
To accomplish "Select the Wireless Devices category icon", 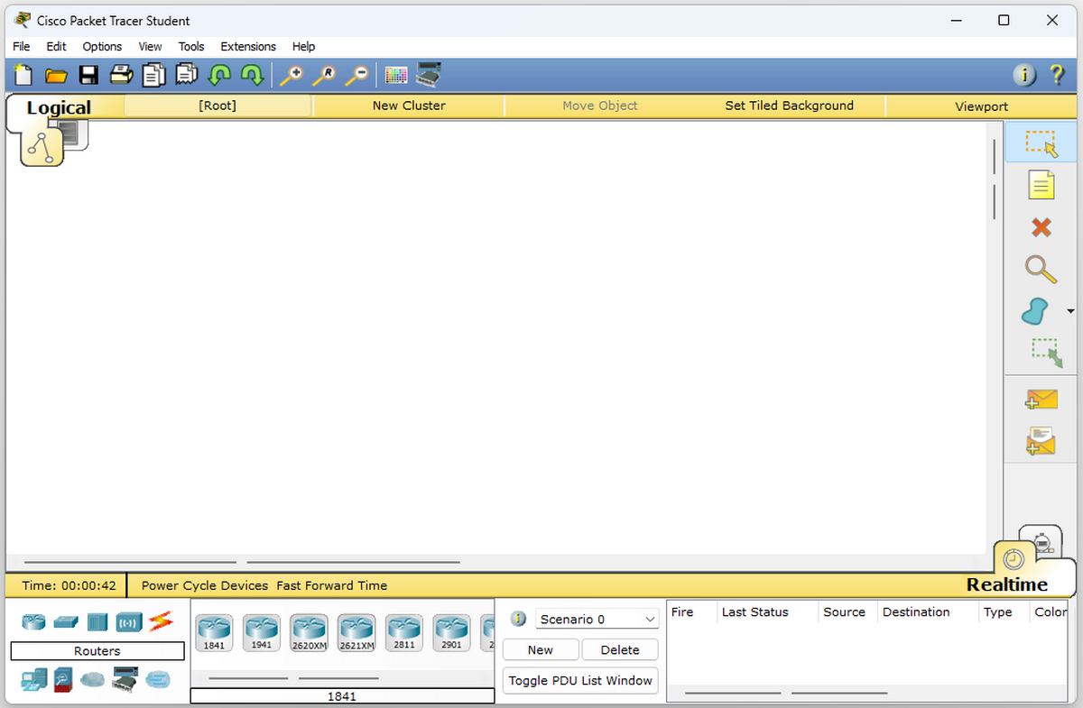I will point(129,621).
